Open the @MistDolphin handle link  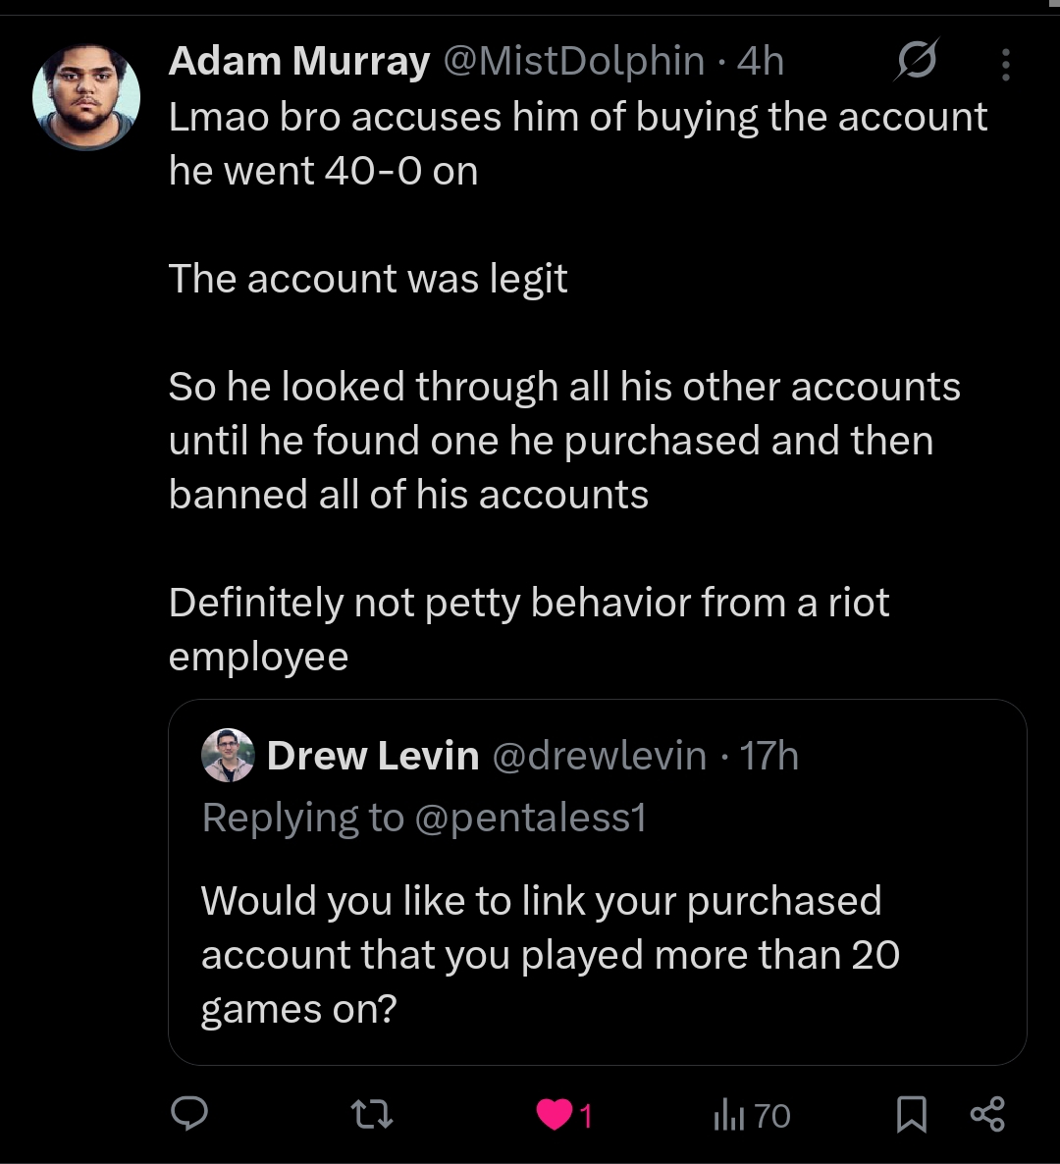574,62
